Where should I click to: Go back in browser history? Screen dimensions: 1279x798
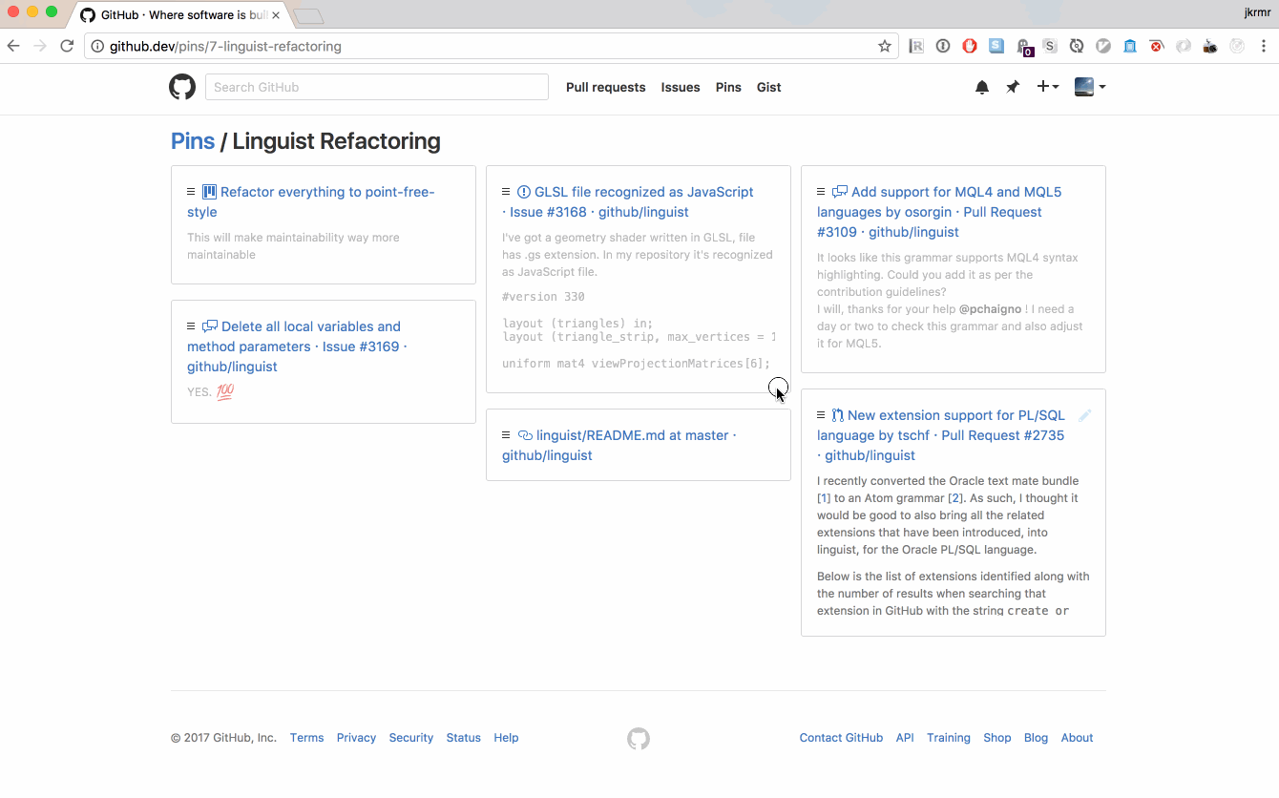[x=13, y=46]
